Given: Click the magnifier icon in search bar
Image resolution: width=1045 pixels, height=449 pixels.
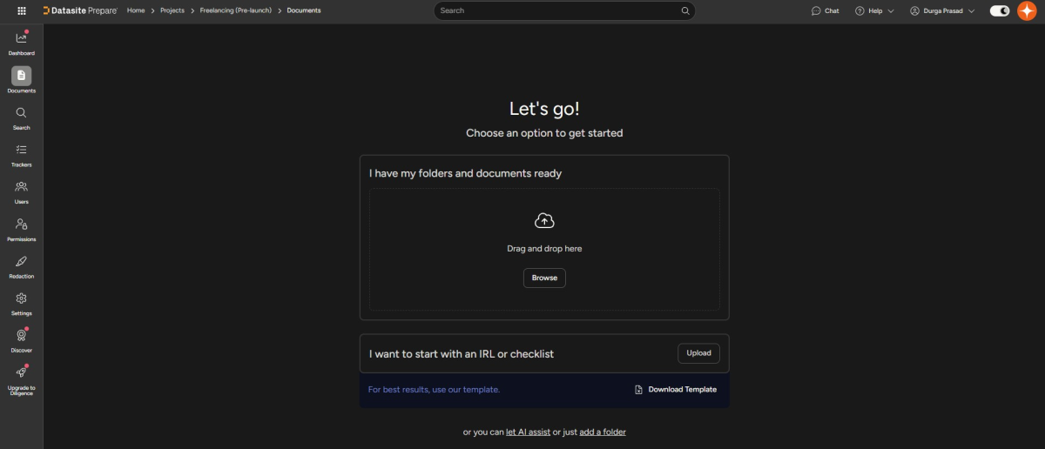Looking at the screenshot, I should (685, 10).
